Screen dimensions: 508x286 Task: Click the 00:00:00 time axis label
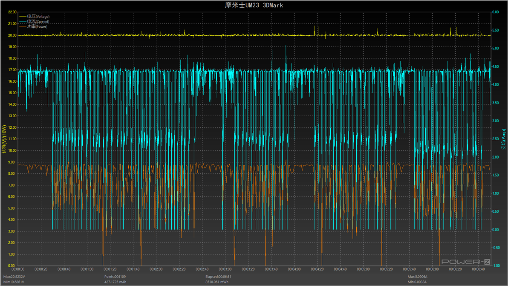coord(18,269)
